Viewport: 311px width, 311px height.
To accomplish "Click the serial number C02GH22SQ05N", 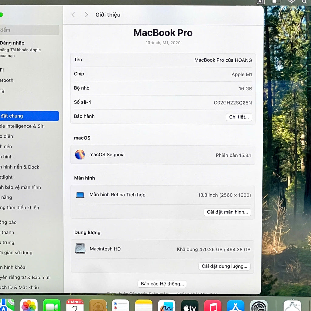I will click(x=233, y=103).
